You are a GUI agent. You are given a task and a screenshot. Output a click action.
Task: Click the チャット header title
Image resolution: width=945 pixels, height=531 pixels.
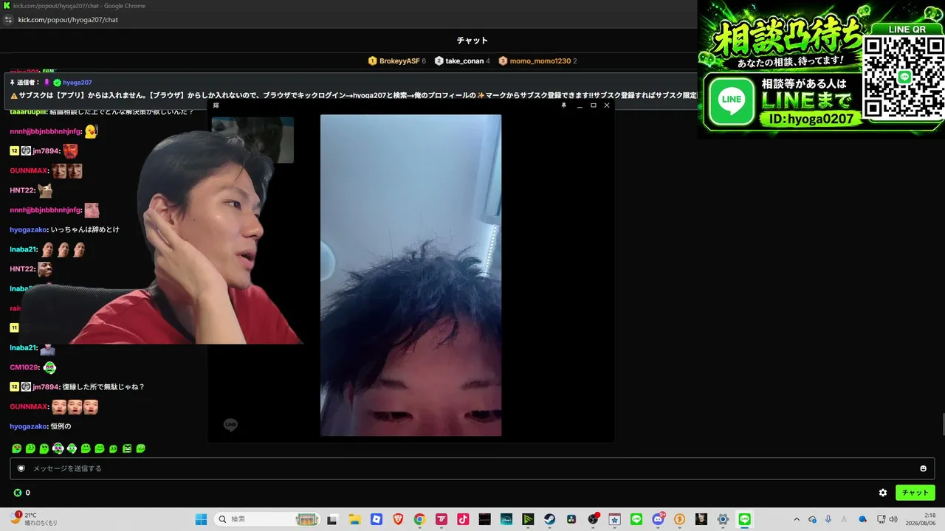click(472, 41)
